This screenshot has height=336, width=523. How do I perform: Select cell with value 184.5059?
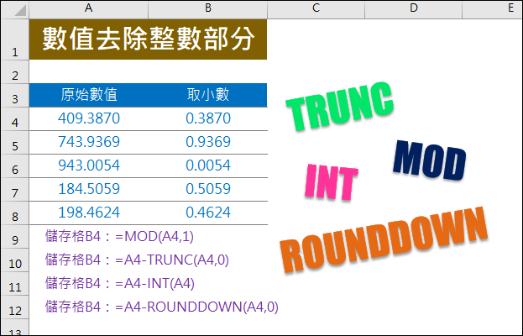pyautogui.click(x=89, y=190)
